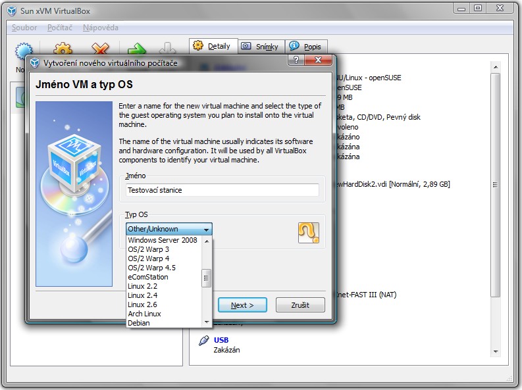Open the Nápověda menu
The height and width of the screenshot is (390, 522).
coord(101,28)
